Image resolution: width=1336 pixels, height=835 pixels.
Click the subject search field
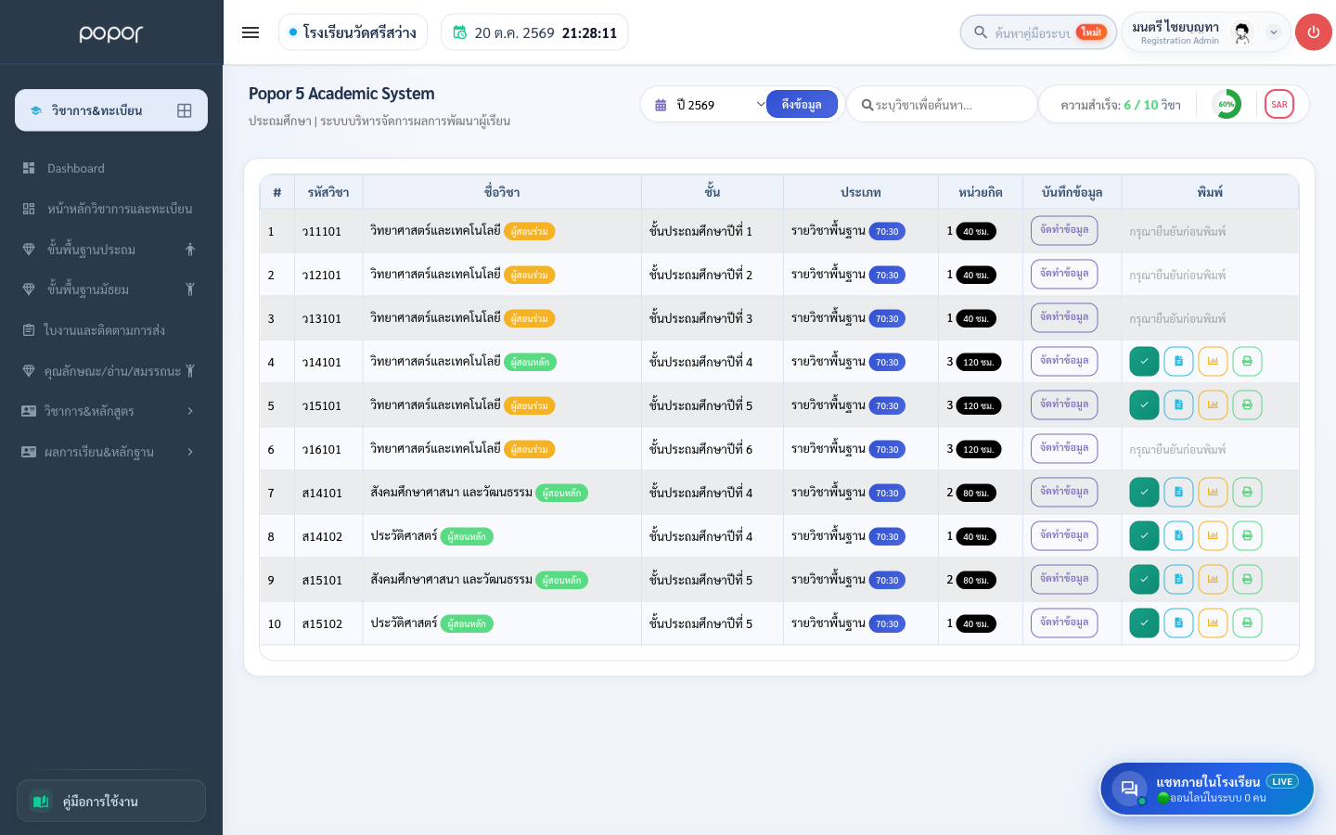point(942,105)
